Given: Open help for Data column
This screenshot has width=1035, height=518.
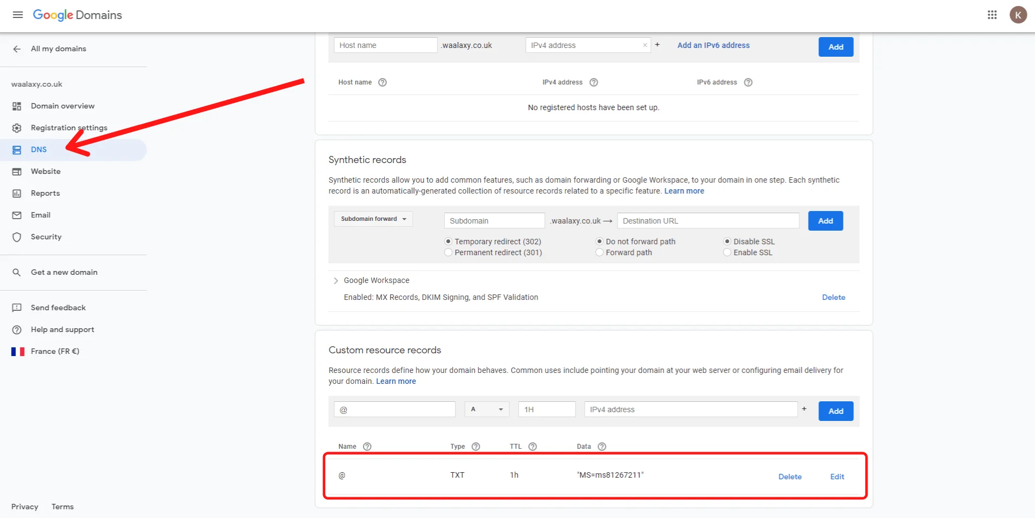Looking at the screenshot, I should click(602, 447).
